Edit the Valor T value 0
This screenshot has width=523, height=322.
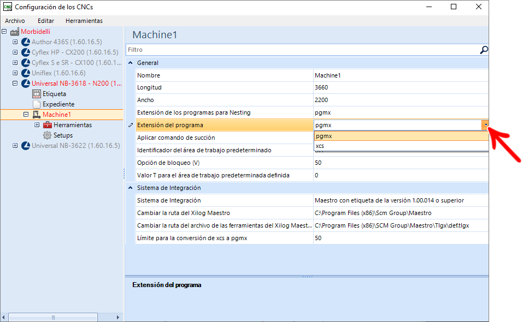click(x=401, y=176)
